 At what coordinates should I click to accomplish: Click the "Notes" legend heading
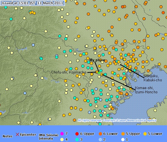point(8,136)
